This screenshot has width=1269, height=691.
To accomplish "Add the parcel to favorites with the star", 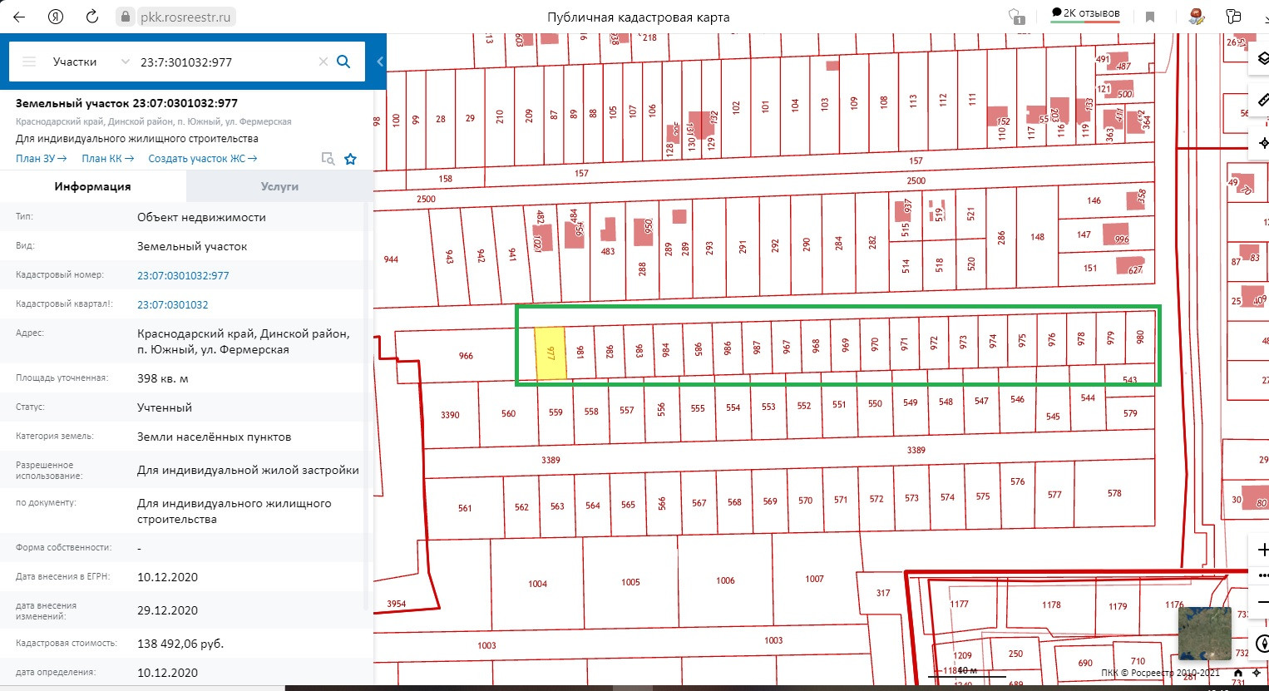I will click(x=351, y=159).
